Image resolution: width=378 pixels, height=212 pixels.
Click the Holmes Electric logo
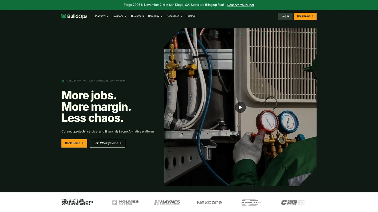[x=125, y=203]
